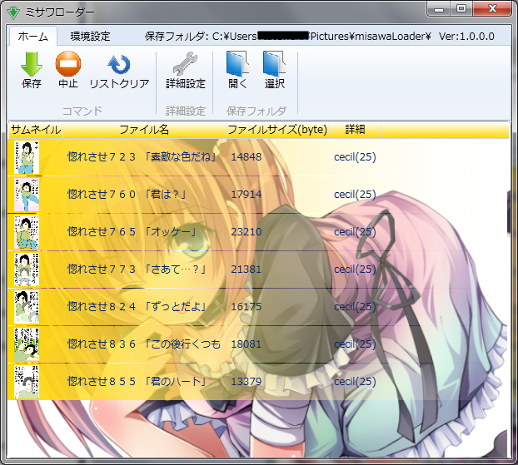Click file name 惚れさせ760「君は？」
The height and width of the screenshot is (465, 518).
127,195
